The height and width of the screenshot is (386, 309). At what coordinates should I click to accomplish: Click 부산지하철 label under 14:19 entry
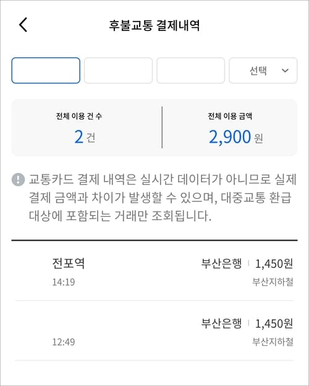click(273, 282)
